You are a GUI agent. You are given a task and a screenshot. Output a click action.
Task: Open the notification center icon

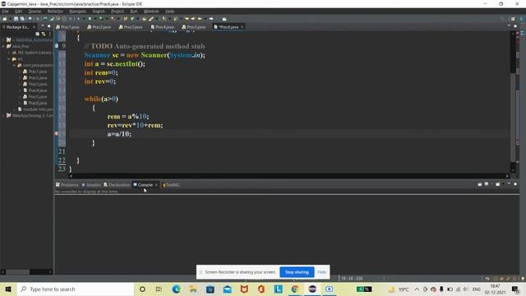coord(515,289)
